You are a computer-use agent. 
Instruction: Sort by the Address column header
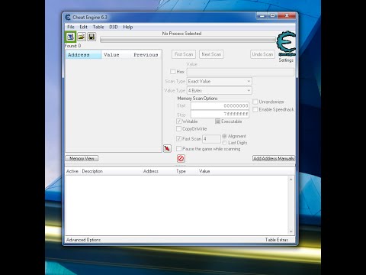pyautogui.click(x=83, y=55)
